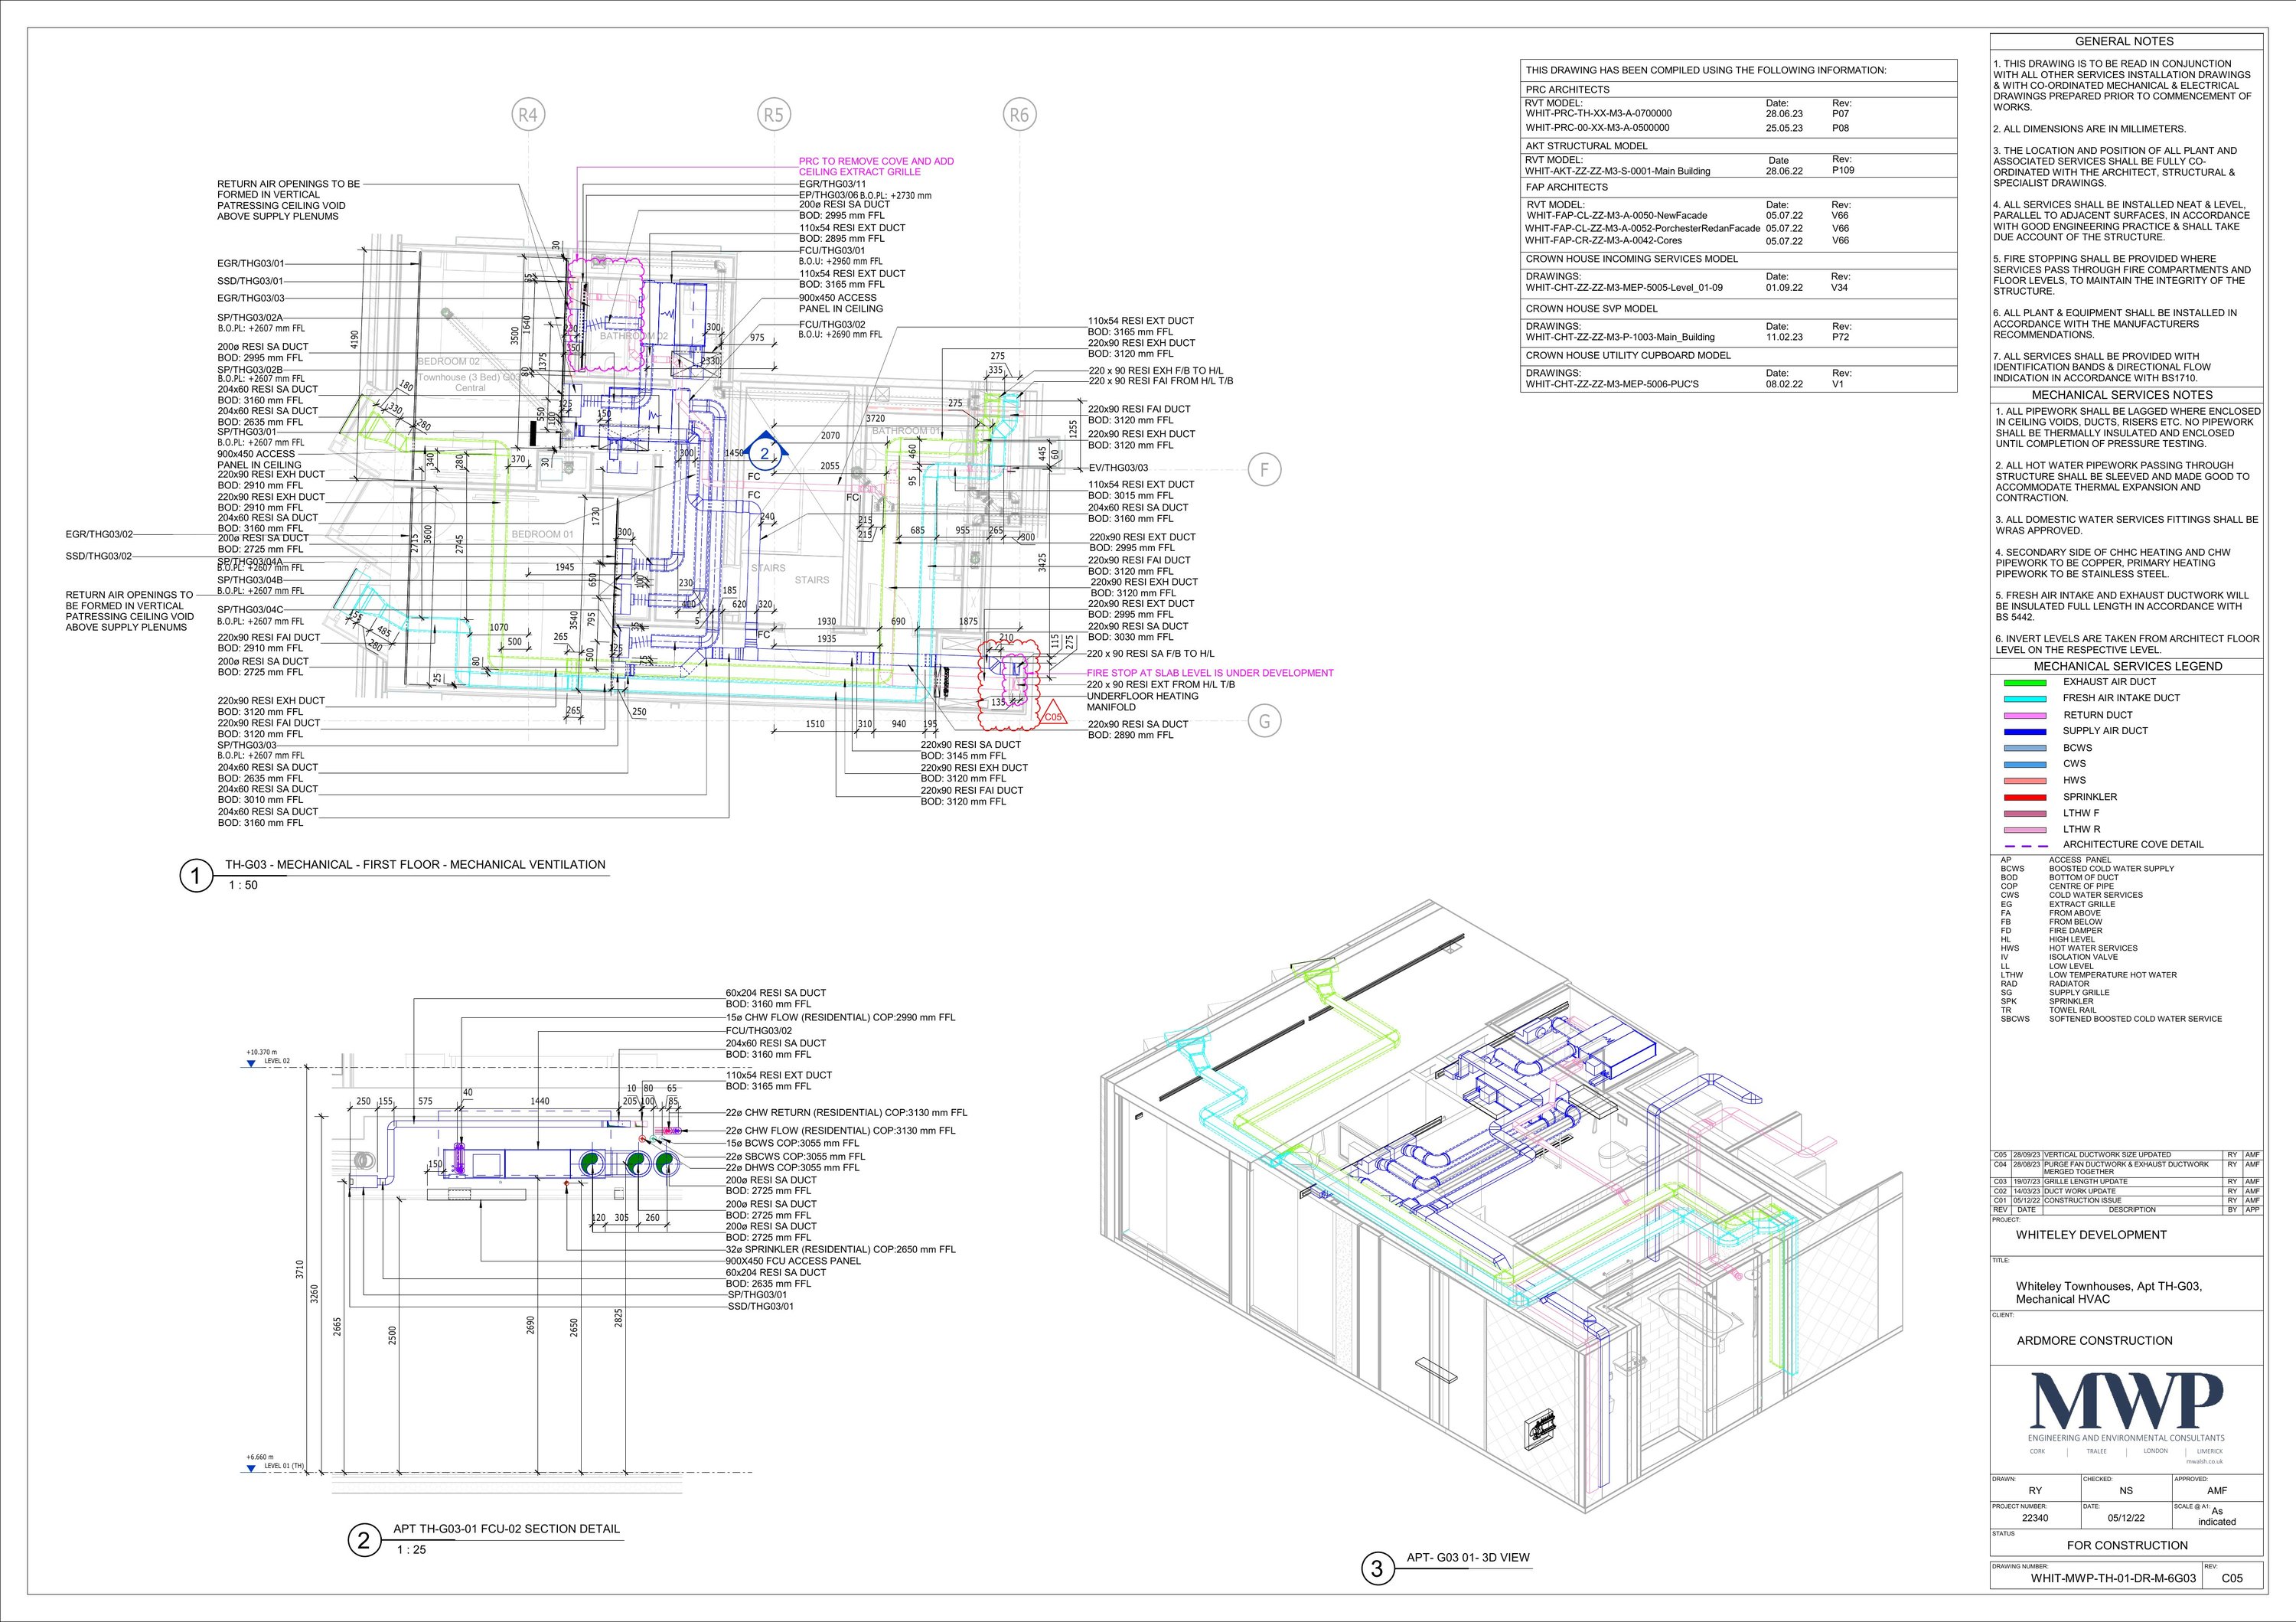Click the Sprinkler red legend swatch

2025,797
